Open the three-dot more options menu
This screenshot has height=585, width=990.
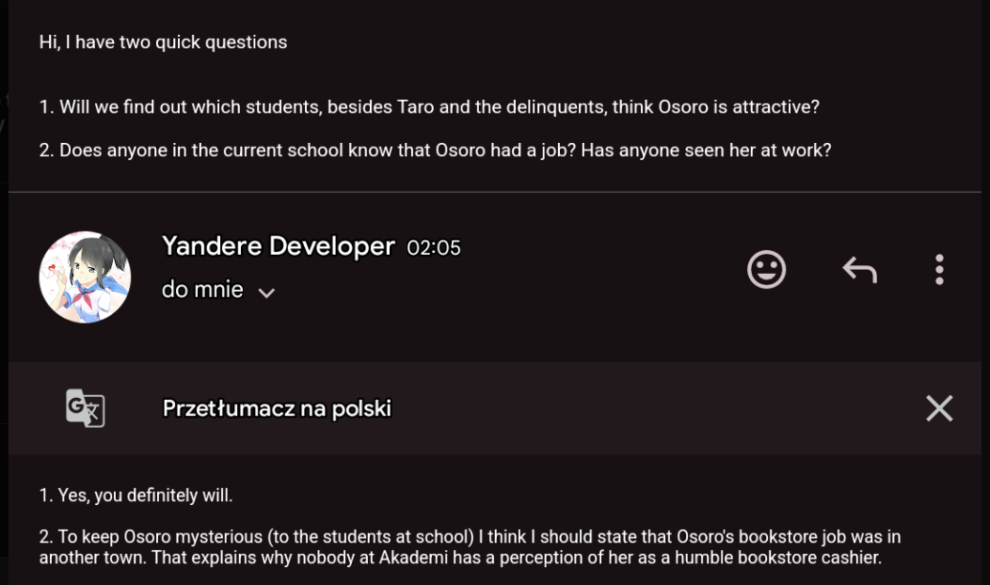pos(939,270)
